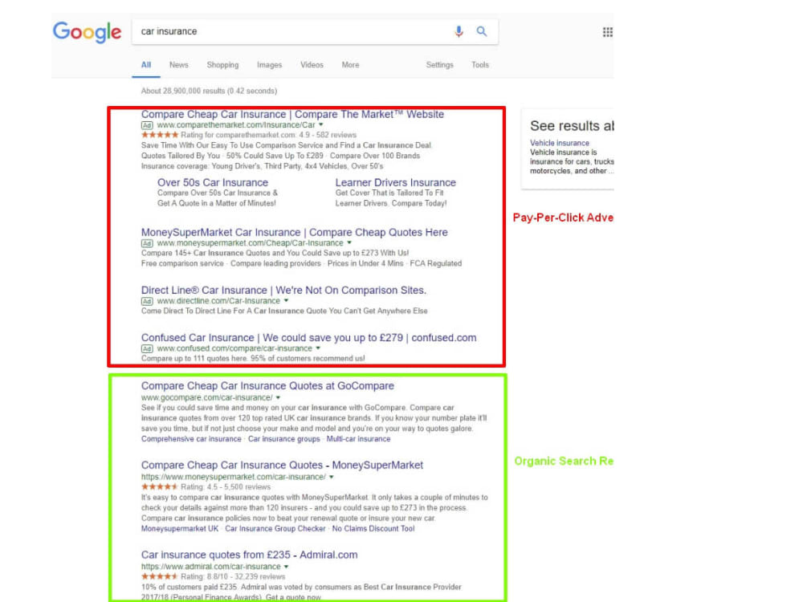Image resolution: width=803 pixels, height=602 pixels.
Task: Activate voice search microphone icon
Action: (459, 31)
